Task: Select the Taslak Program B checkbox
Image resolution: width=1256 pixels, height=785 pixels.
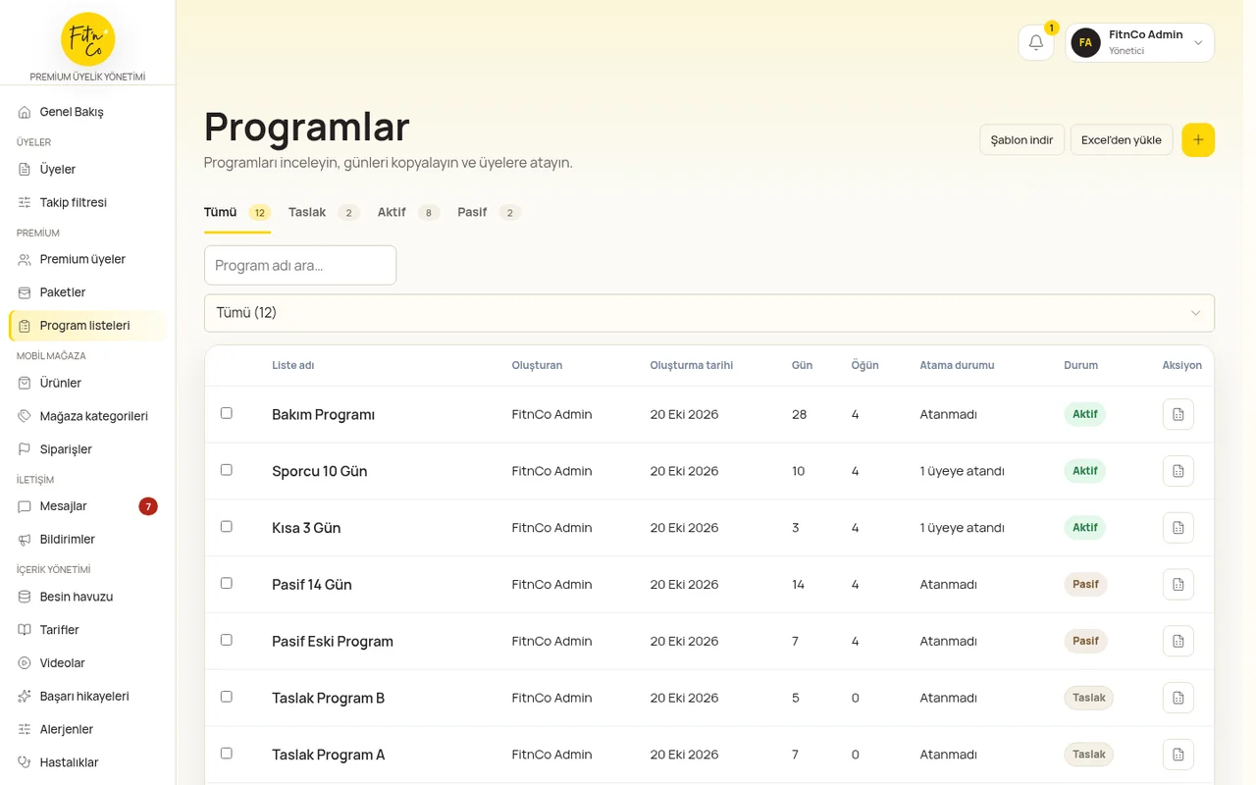Action: (x=227, y=697)
